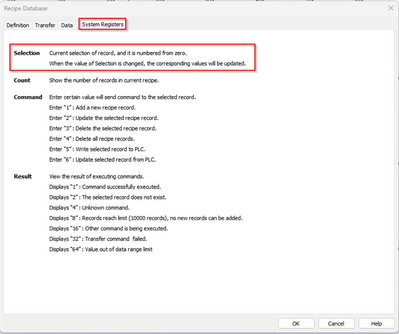The height and width of the screenshot is (334, 399).
Task: Click 'Other command is being executed' line
Action: point(109,228)
